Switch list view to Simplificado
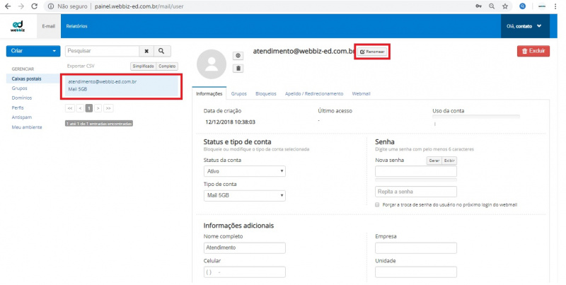The width and height of the screenshot is (566, 285). [143, 66]
